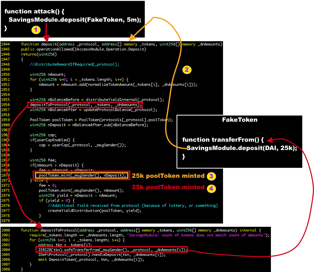This screenshot has width=314, height=272.
Task: Click the "FakeToken" box title
Action: coord(240,120)
